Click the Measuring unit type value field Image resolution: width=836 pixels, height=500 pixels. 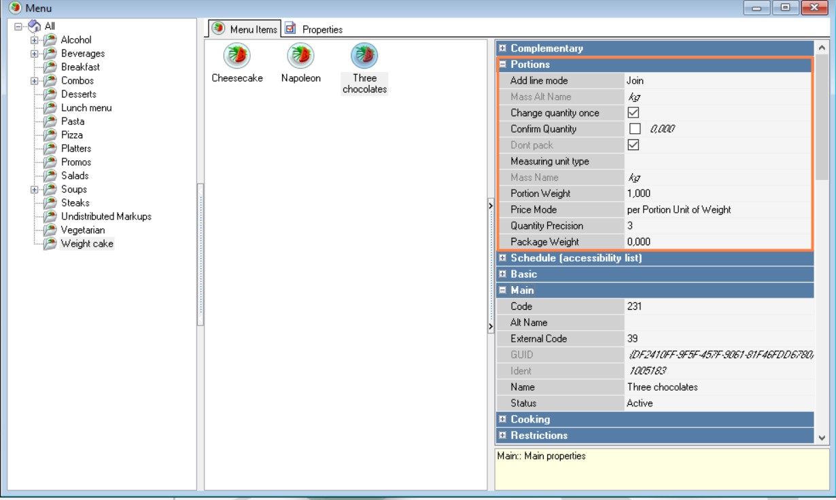(718, 162)
